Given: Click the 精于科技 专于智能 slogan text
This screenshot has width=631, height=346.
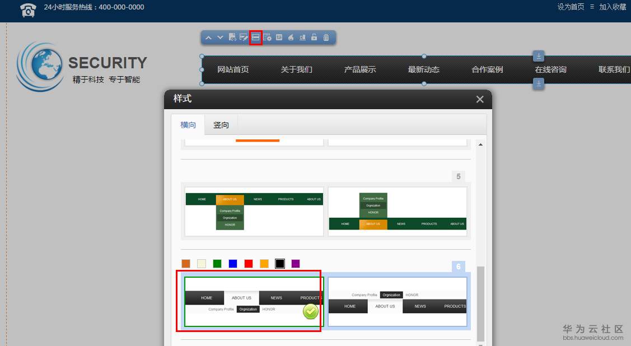Looking at the screenshot, I should [106, 80].
